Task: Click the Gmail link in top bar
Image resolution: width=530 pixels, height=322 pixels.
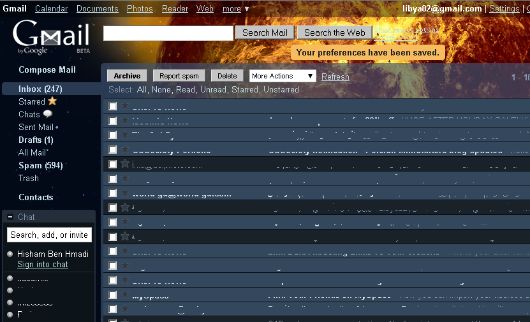Action: 15,8
